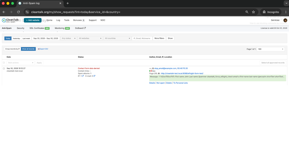
Task: Switch to the Anti-Spam tab
Action: click(7, 28)
